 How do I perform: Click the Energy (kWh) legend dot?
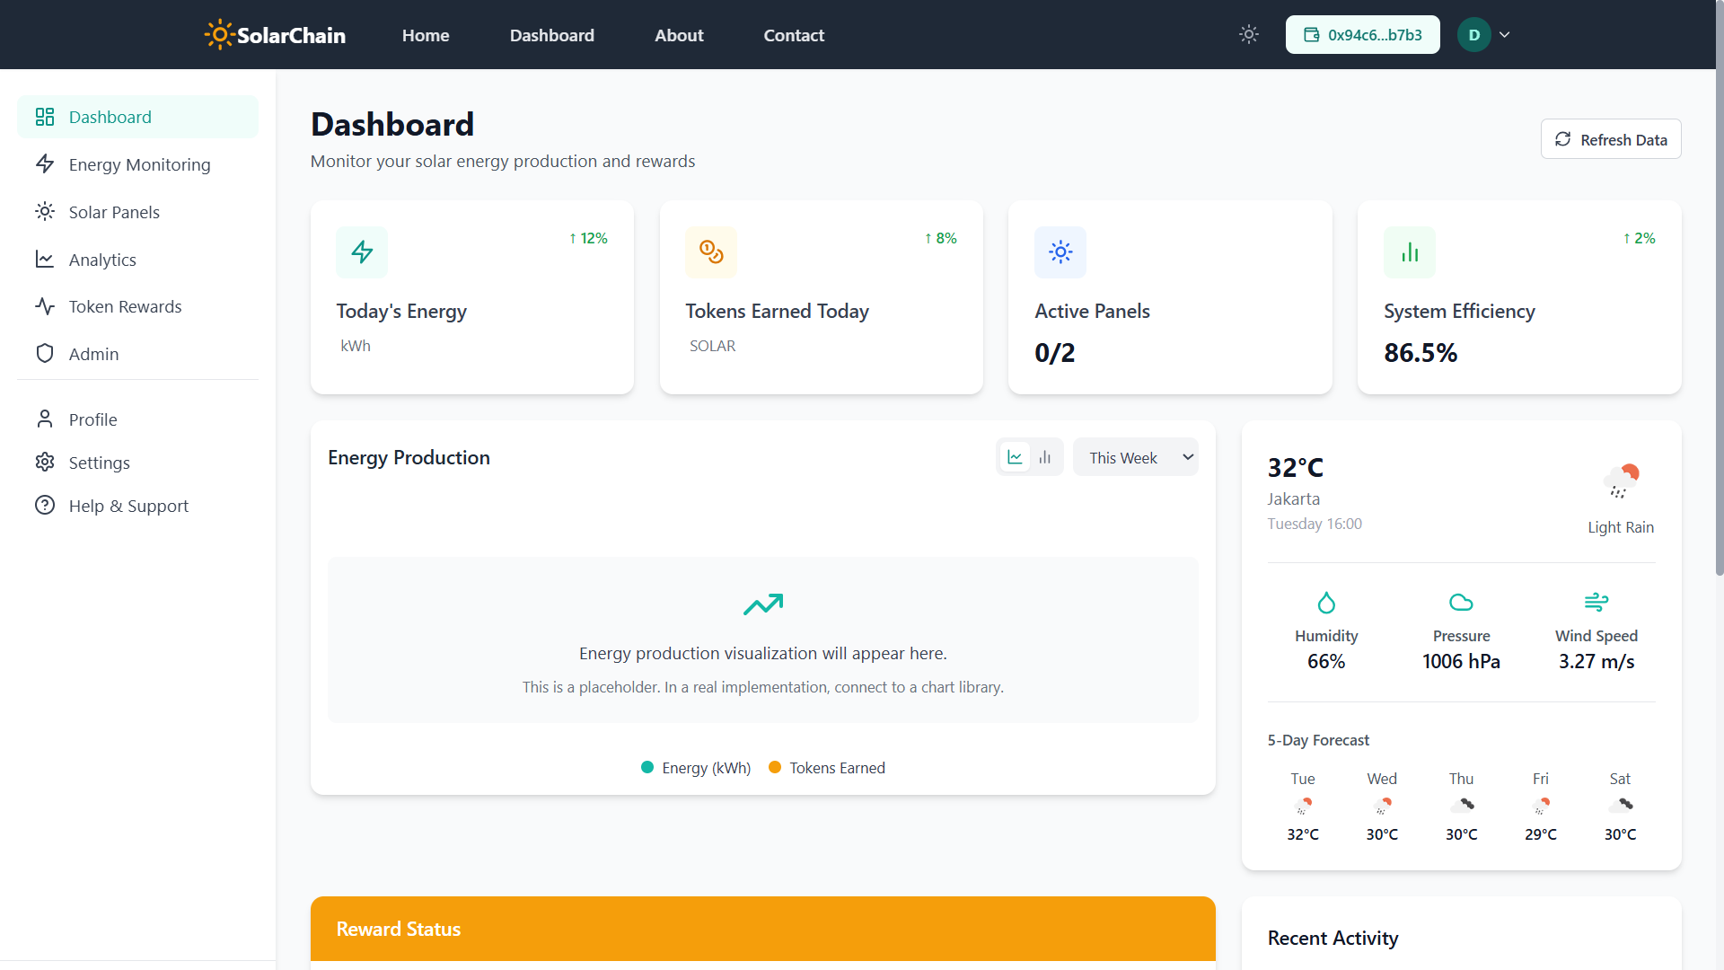tap(646, 768)
